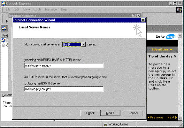Click the Outlook Express icon in the folder bar
This screenshot has height=128, width=184.
4,28
